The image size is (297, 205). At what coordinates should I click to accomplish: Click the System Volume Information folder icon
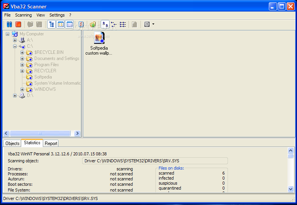29,83
